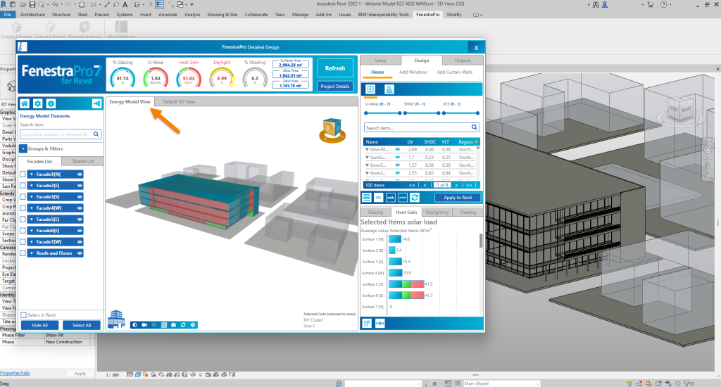This screenshot has width=721, height=387.
Task: Open the home icon in Energy Model Elements panel
Action: pyautogui.click(x=25, y=103)
